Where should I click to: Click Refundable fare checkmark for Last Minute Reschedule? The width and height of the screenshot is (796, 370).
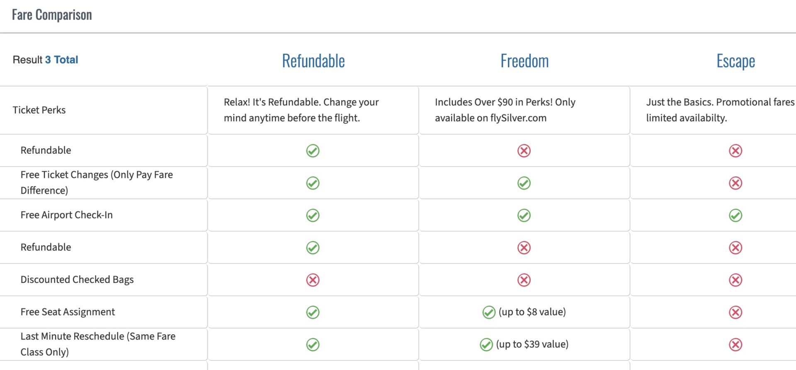pos(313,345)
